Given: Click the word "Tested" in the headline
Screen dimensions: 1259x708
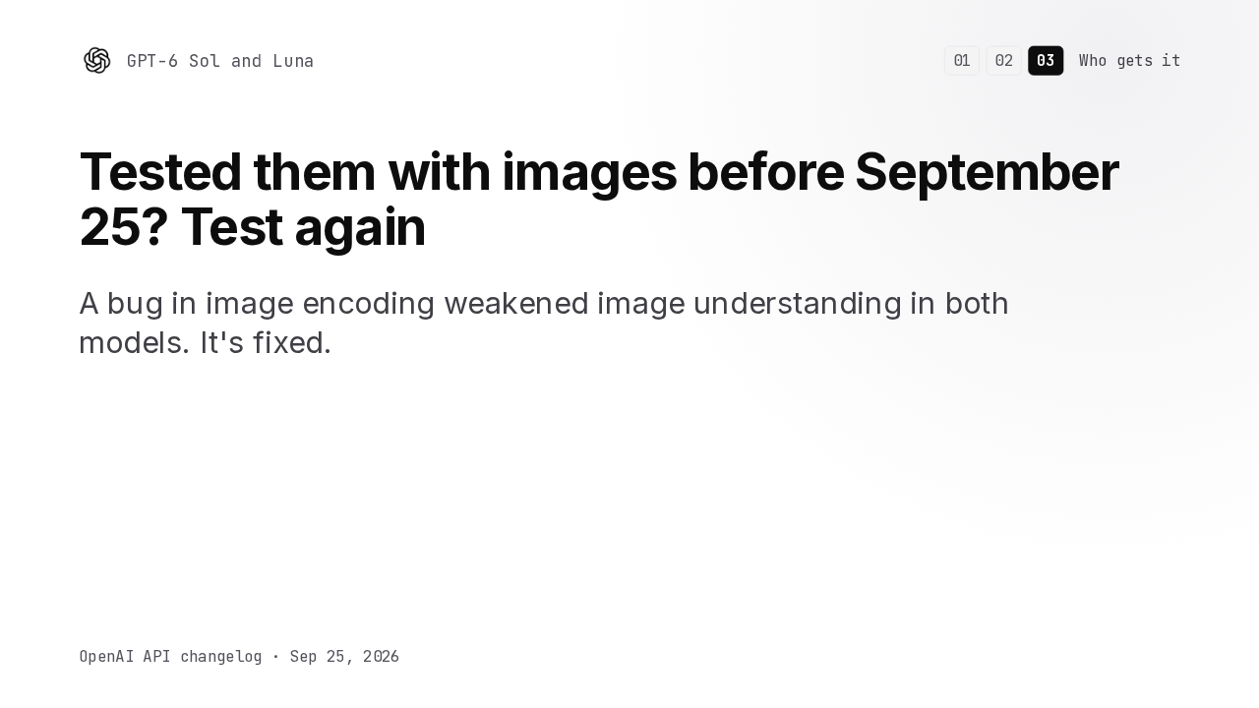Looking at the screenshot, I should (160, 172).
